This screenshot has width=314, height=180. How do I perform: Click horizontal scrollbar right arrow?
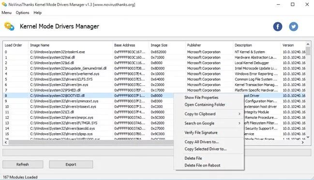coord(303,142)
